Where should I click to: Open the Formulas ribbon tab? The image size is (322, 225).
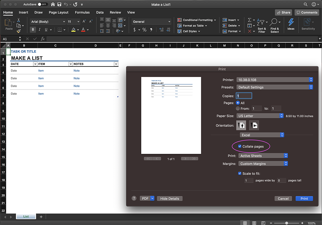tap(82, 12)
